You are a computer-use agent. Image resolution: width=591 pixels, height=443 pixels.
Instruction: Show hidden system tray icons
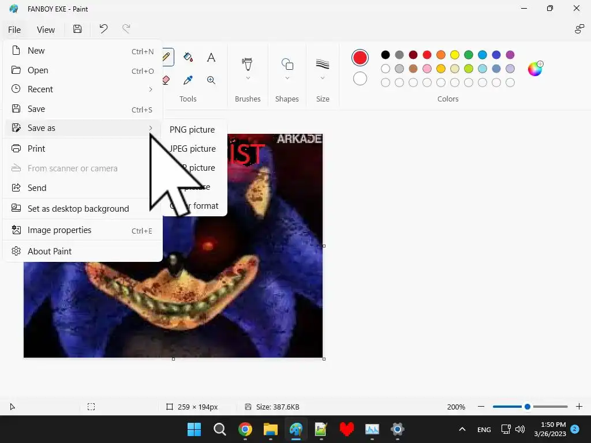point(462,429)
